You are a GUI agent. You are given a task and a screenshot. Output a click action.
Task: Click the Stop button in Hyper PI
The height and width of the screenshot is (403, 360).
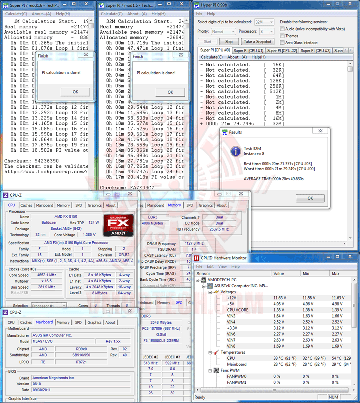click(229, 42)
